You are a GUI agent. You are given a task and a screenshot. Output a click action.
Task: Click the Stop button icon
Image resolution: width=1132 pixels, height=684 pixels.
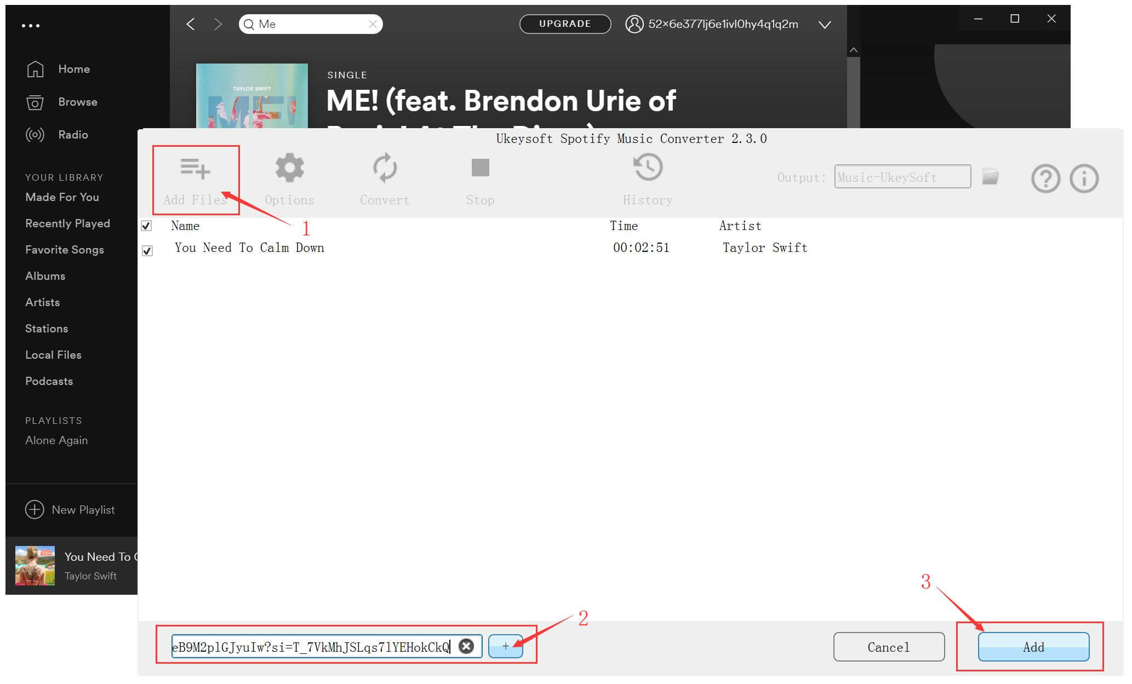[x=481, y=168]
